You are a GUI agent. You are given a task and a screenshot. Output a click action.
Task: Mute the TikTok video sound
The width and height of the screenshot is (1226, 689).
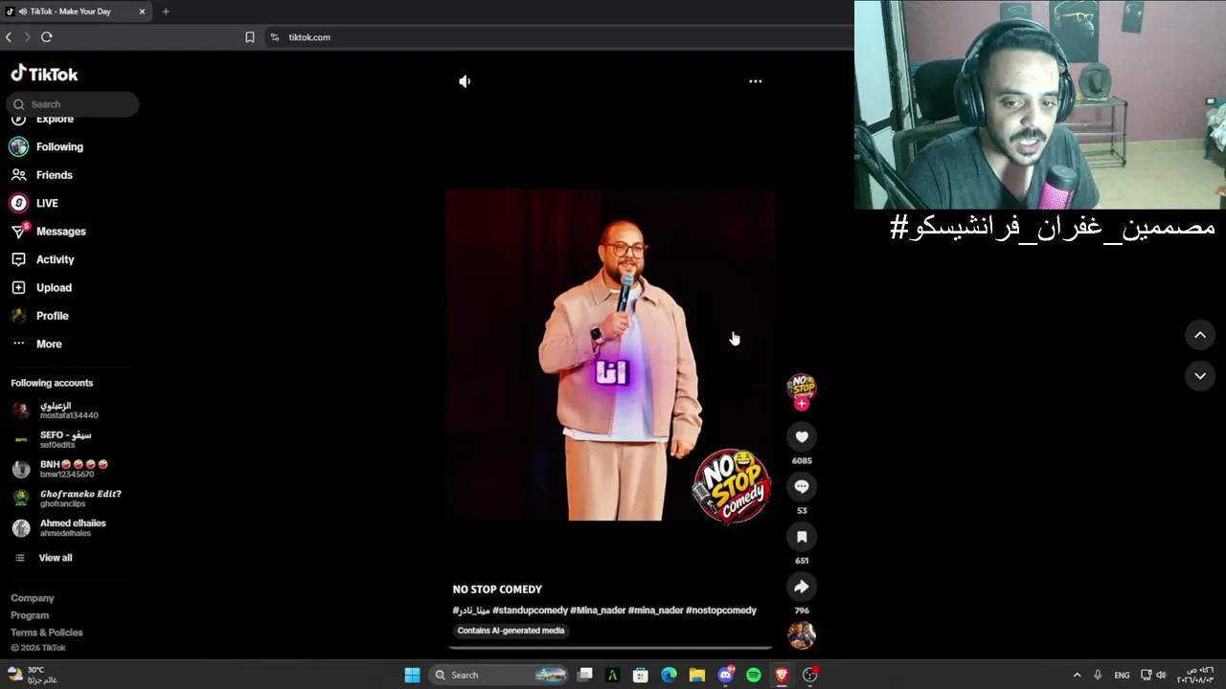[465, 81]
